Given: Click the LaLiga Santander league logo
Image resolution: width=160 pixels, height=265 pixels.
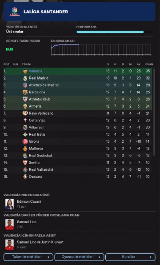Looking at the screenshot, I should coord(15,12).
